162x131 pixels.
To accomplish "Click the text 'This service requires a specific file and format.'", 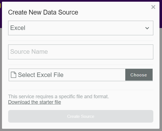I will (x=59, y=97).
